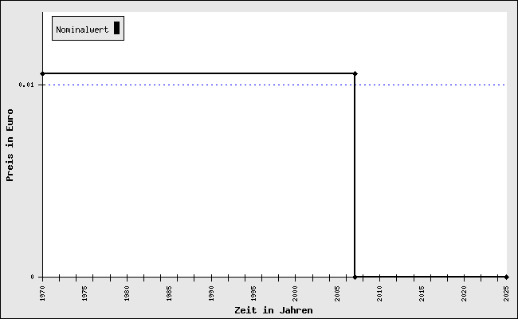The image size is (518, 319).
Task: Click the 1995 x-axis label
Action: (x=253, y=293)
